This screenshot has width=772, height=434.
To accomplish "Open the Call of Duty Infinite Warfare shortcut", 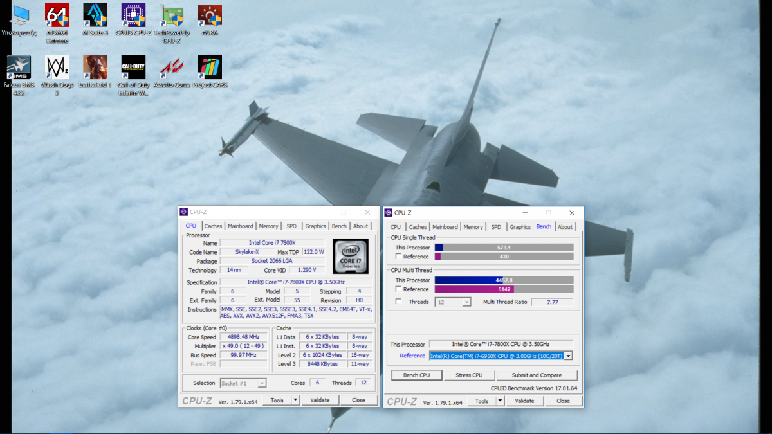I will (x=133, y=75).
